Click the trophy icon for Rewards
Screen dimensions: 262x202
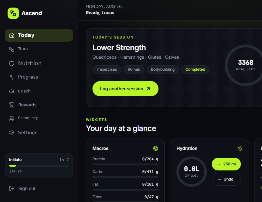pos(12,105)
